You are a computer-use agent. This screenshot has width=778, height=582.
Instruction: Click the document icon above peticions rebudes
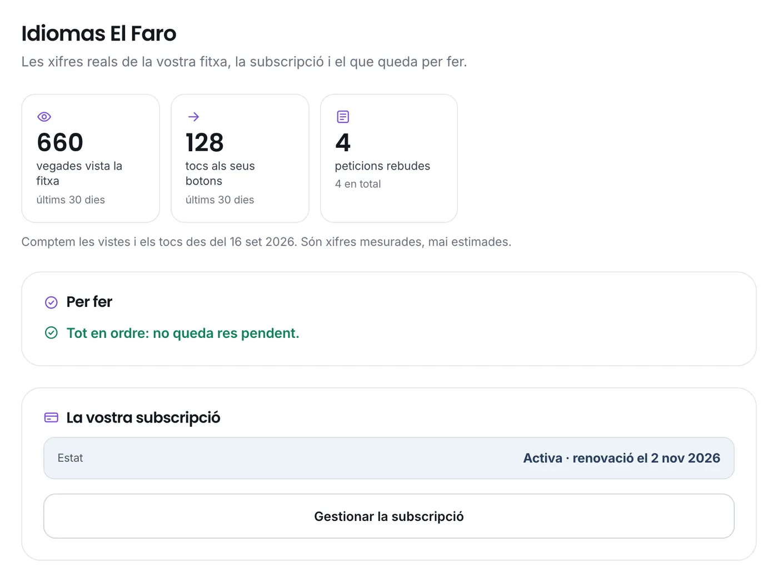point(343,117)
